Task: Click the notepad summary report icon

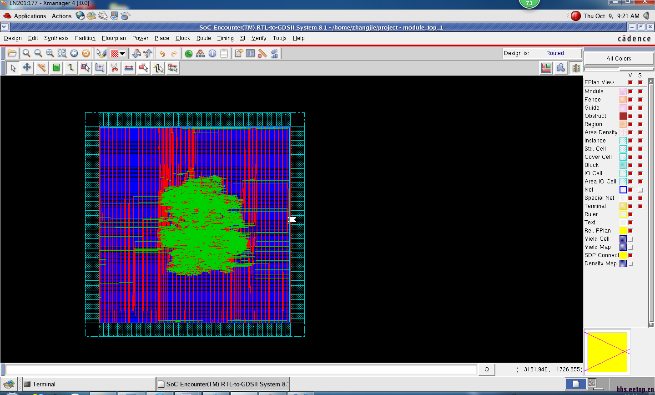Action: pos(224,54)
